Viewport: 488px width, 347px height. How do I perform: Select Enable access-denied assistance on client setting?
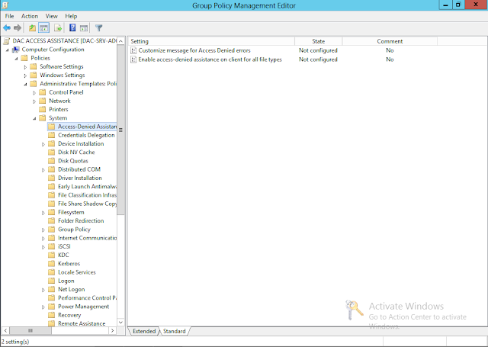[x=210, y=59]
